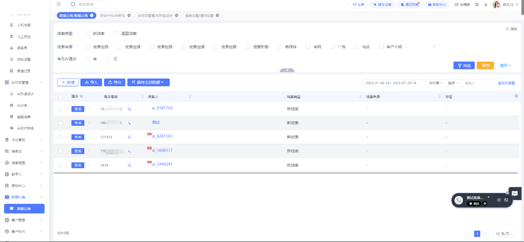Open the 10 条/页 page size dropdown
524x242 pixels.
coord(504,234)
